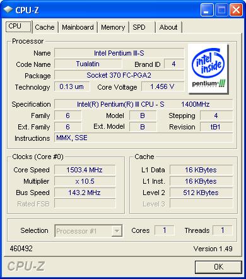Select the CPU tab
The height and width of the screenshot is (279, 246).
[x=18, y=27]
